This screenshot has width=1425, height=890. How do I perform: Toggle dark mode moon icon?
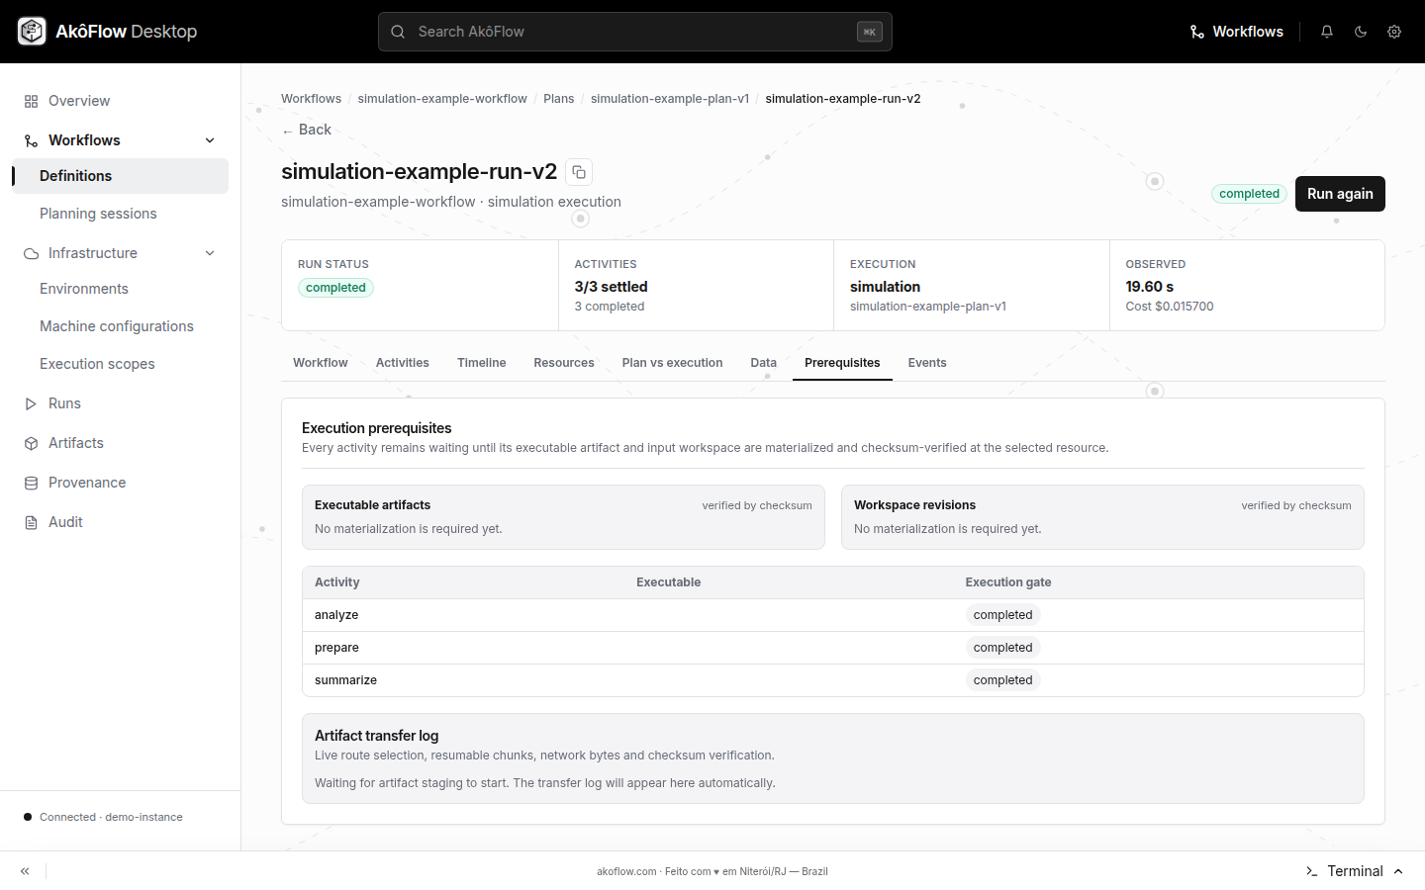click(1361, 32)
